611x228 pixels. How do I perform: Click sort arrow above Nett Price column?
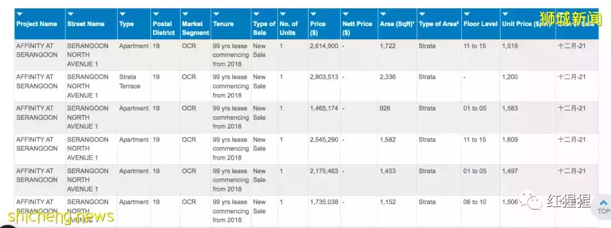tap(345, 14)
